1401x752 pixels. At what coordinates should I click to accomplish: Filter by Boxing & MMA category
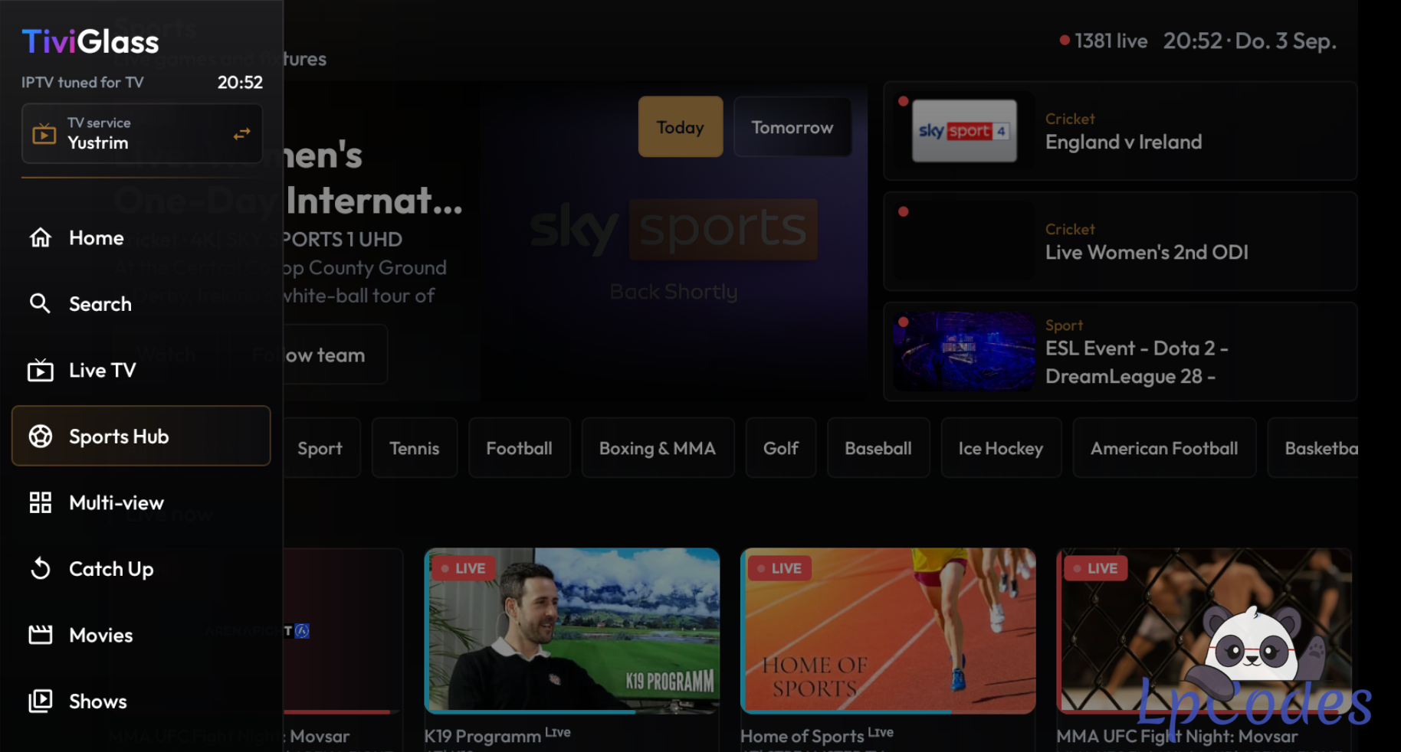point(658,448)
